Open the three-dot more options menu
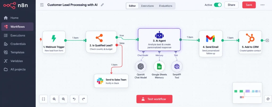Image resolution: width=272 pixels, height=107 pixels. tap(262, 5)
